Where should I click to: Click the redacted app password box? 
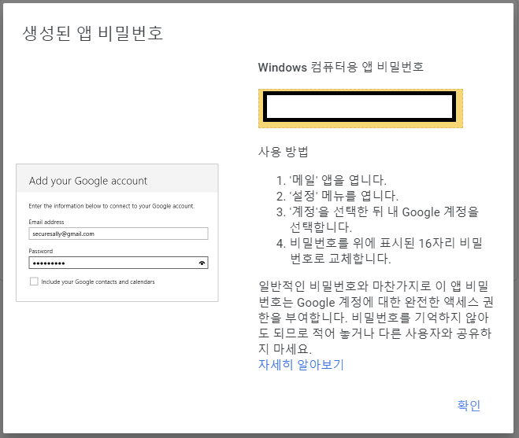coord(361,108)
